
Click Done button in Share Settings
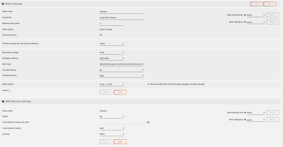tap(120, 92)
